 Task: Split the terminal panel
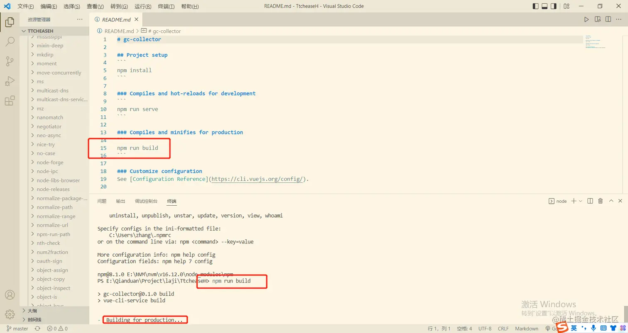pos(590,201)
